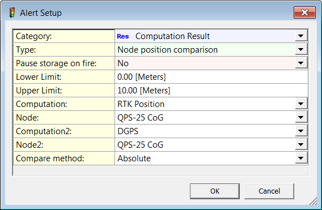Expand the Type dropdown list
The image size is (322, 210).
coord(301,49)
